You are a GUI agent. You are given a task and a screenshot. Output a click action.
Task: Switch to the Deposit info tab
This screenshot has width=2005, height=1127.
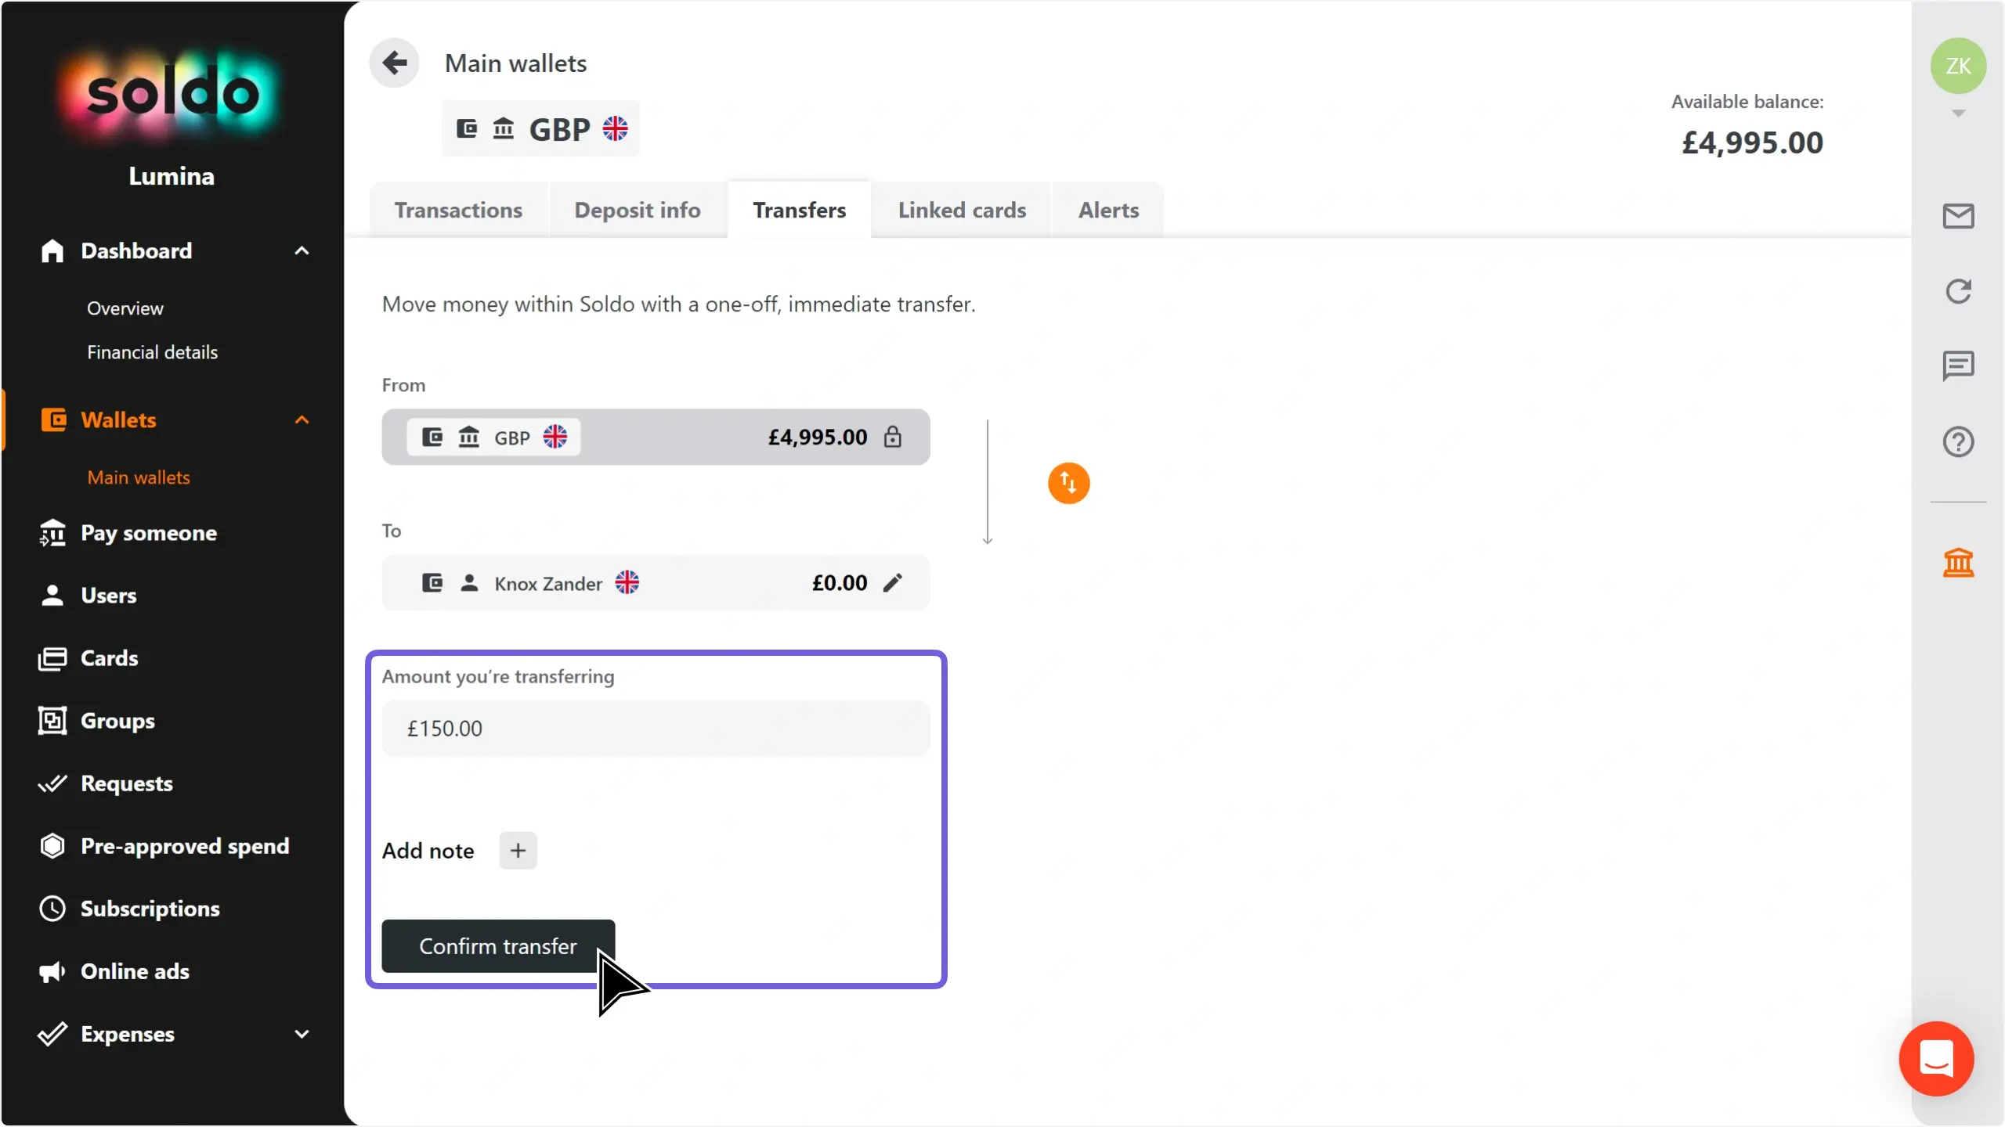pos(637,210)
